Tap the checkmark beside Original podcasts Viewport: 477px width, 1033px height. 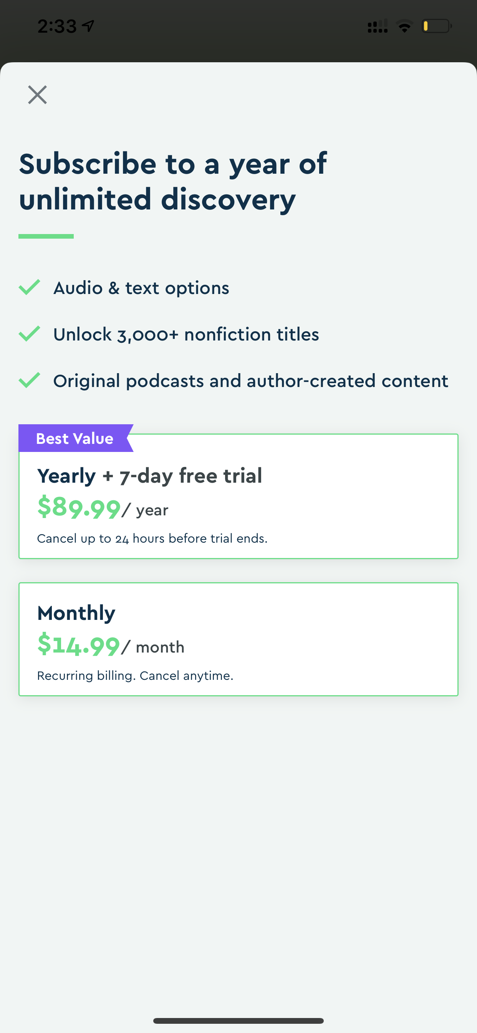coord(29,380)
